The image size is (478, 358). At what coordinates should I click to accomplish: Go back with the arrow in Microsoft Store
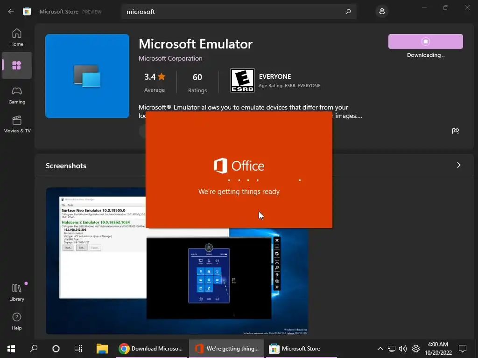11,12
